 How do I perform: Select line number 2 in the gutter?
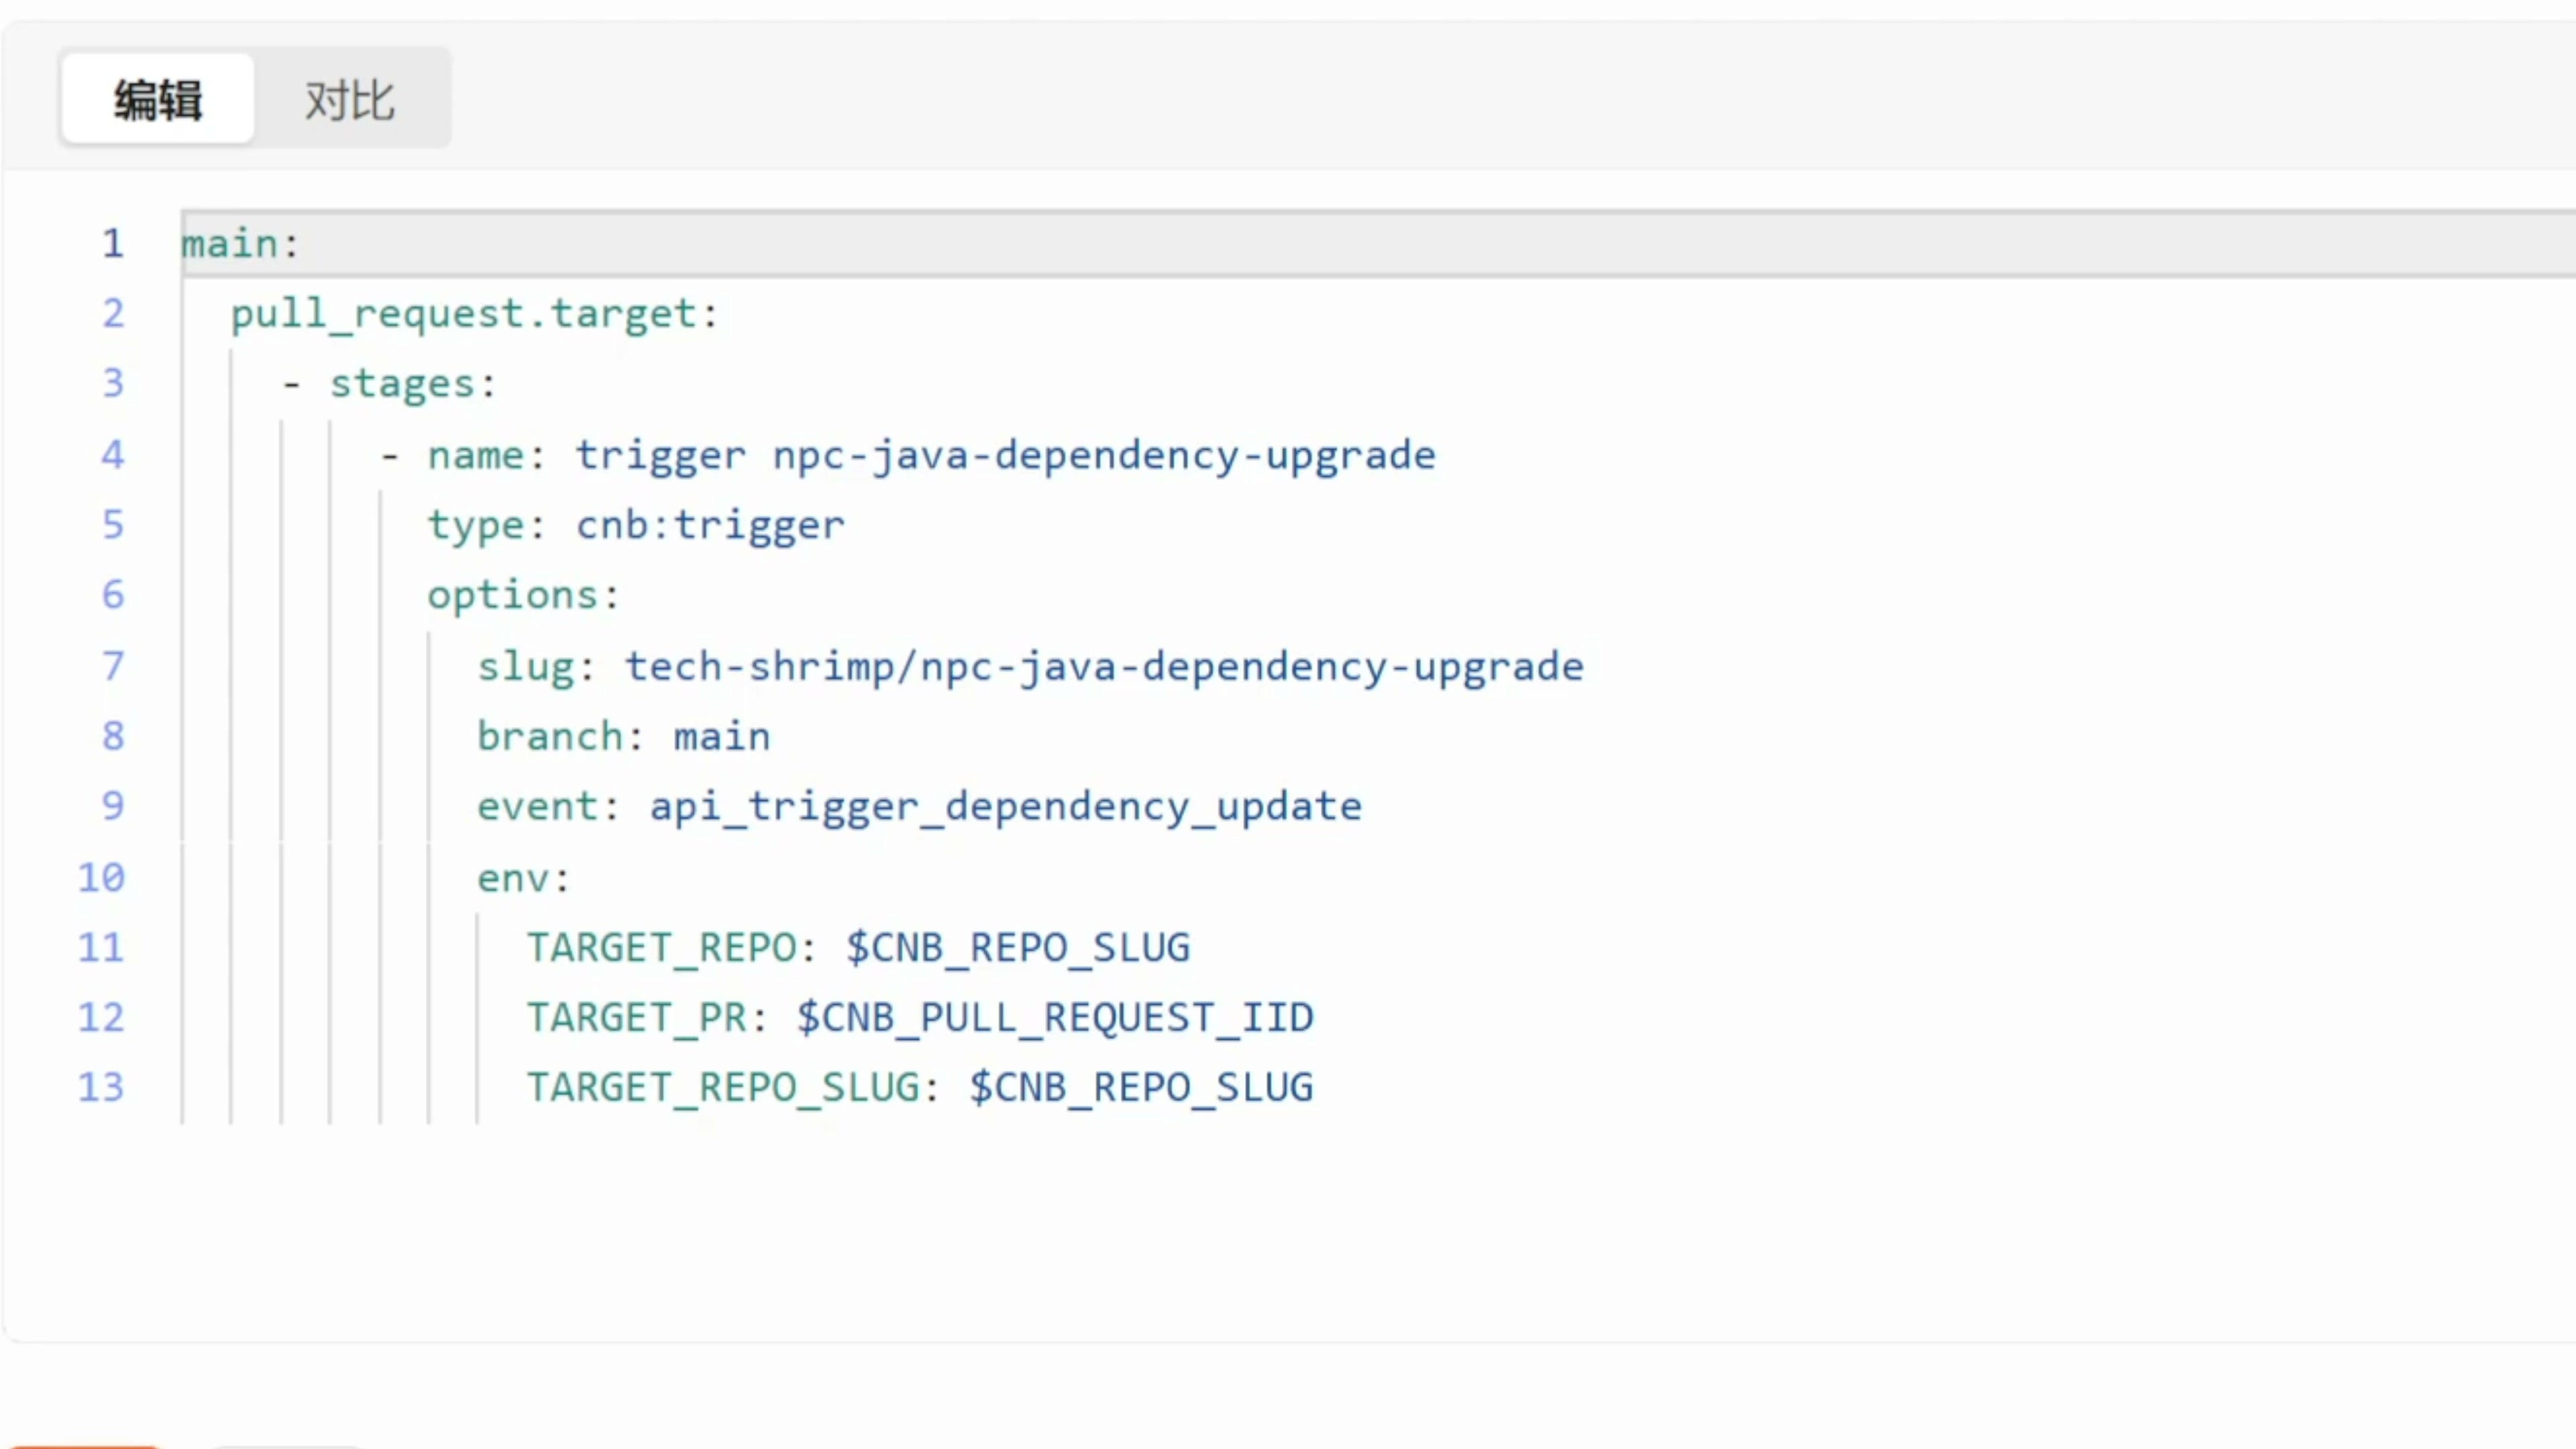(x=113, y=313)
